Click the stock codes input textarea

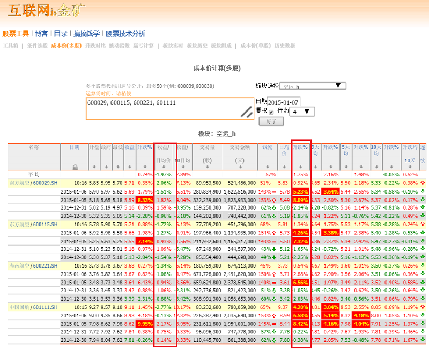pos(170,109)
